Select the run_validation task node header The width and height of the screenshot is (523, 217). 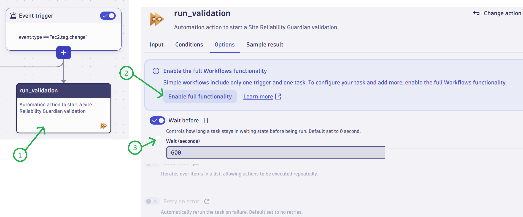(x=64, y=91)
